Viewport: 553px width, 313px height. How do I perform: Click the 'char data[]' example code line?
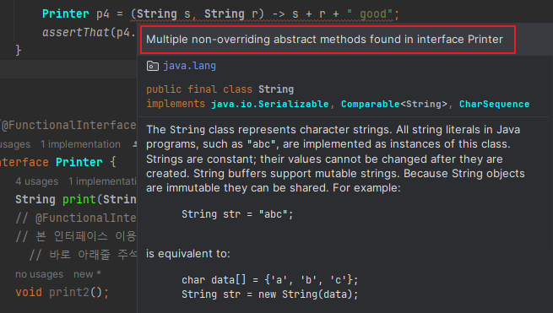[270, 280]
